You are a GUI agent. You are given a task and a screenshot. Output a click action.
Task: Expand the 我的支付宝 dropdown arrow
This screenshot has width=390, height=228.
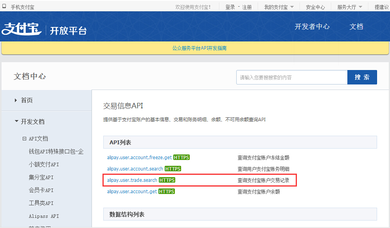292,7
